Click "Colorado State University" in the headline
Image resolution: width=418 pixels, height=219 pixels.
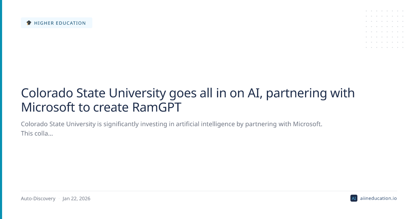click(93, 93)
